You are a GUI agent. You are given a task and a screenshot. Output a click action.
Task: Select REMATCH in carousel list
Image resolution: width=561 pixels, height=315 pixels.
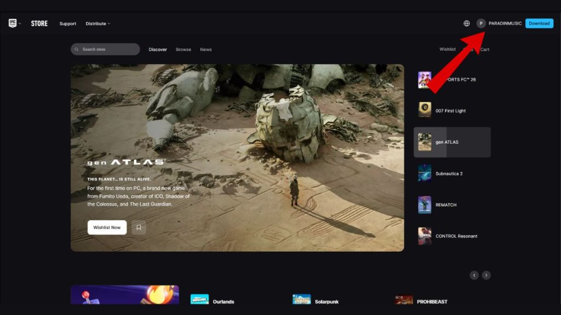(452, 205)
